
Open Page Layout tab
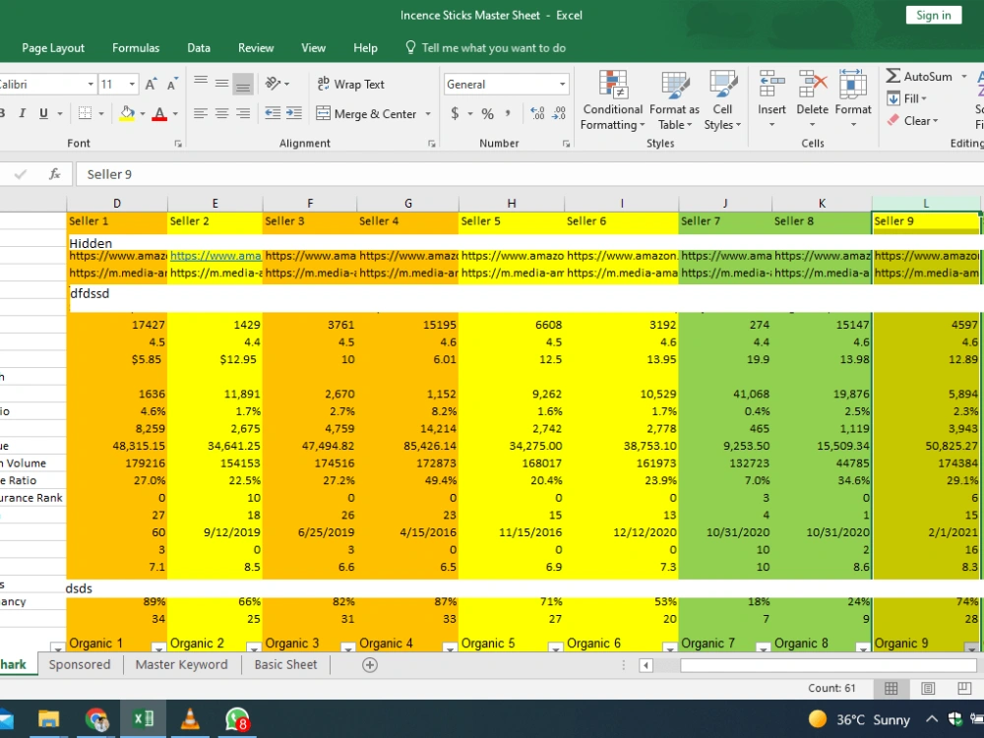coord(53,47)
